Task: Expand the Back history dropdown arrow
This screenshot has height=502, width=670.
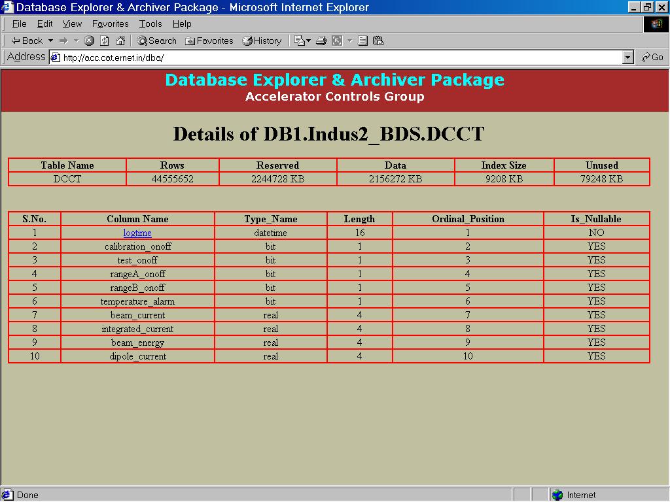Action: 51,41
